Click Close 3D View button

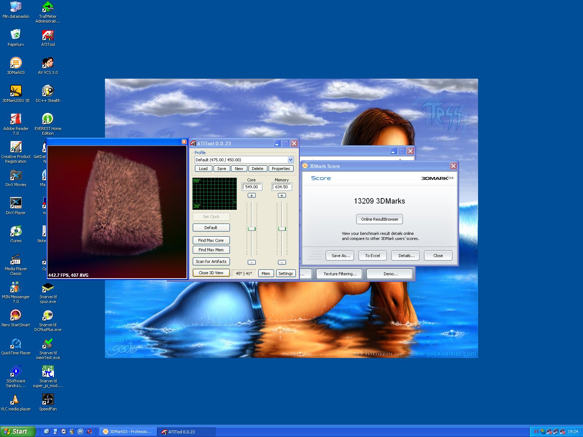tap(211, 273)
